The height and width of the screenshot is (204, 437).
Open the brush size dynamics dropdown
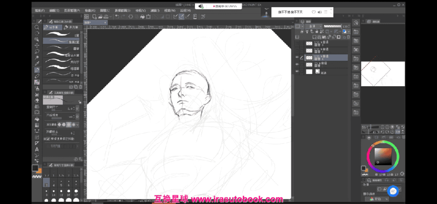[x=77, y=108]
